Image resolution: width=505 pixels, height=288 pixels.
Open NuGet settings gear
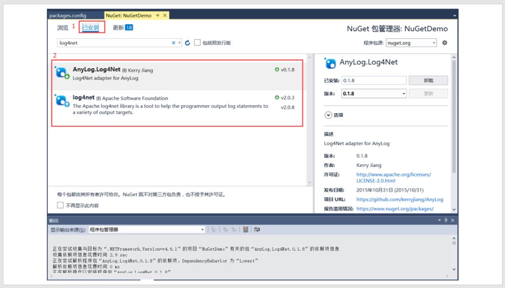tap(445, 42)
